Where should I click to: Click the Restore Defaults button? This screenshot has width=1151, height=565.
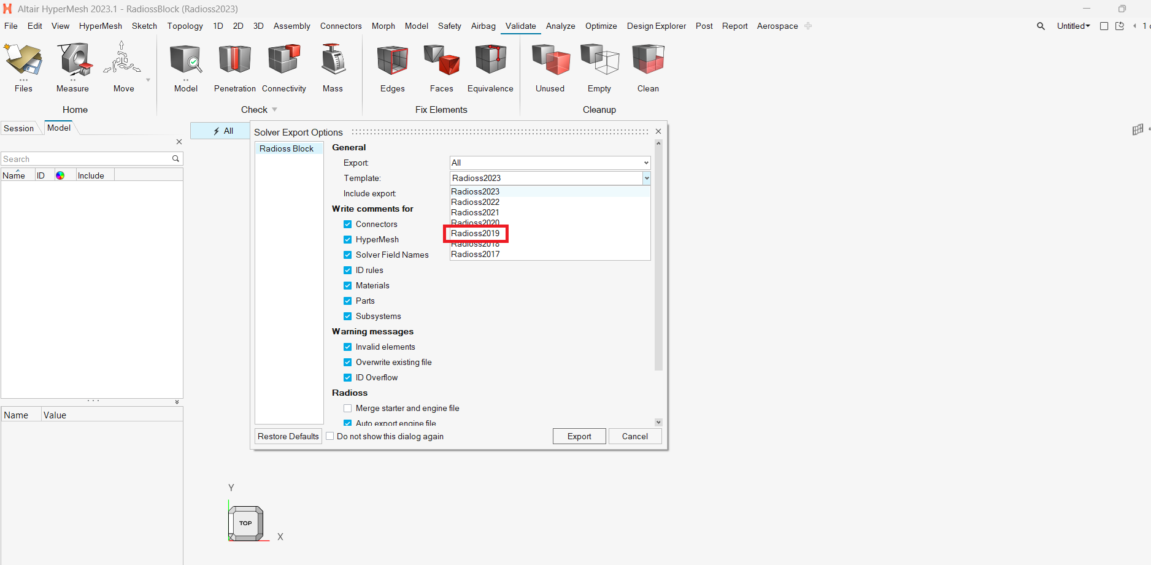tap(288, 436)
